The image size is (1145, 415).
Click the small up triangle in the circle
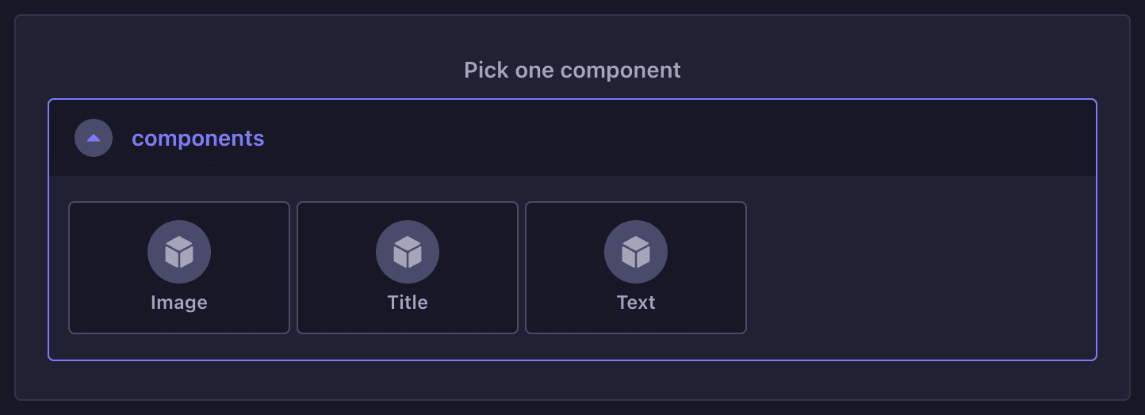click(94, 138)
